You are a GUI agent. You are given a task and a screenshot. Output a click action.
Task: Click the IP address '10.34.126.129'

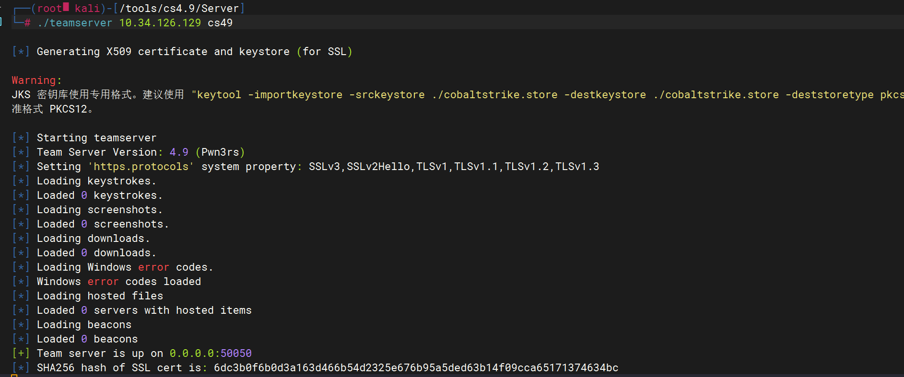(x=160, y=23)
